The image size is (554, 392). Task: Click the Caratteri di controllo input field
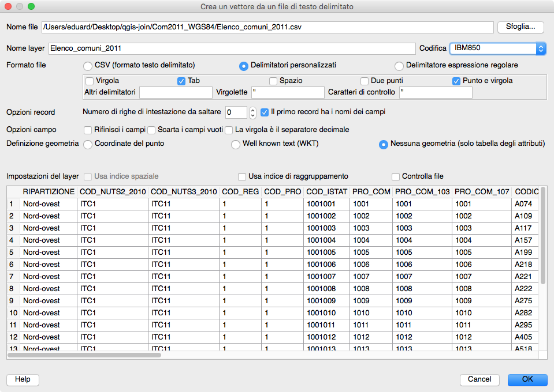click(436, 92)
